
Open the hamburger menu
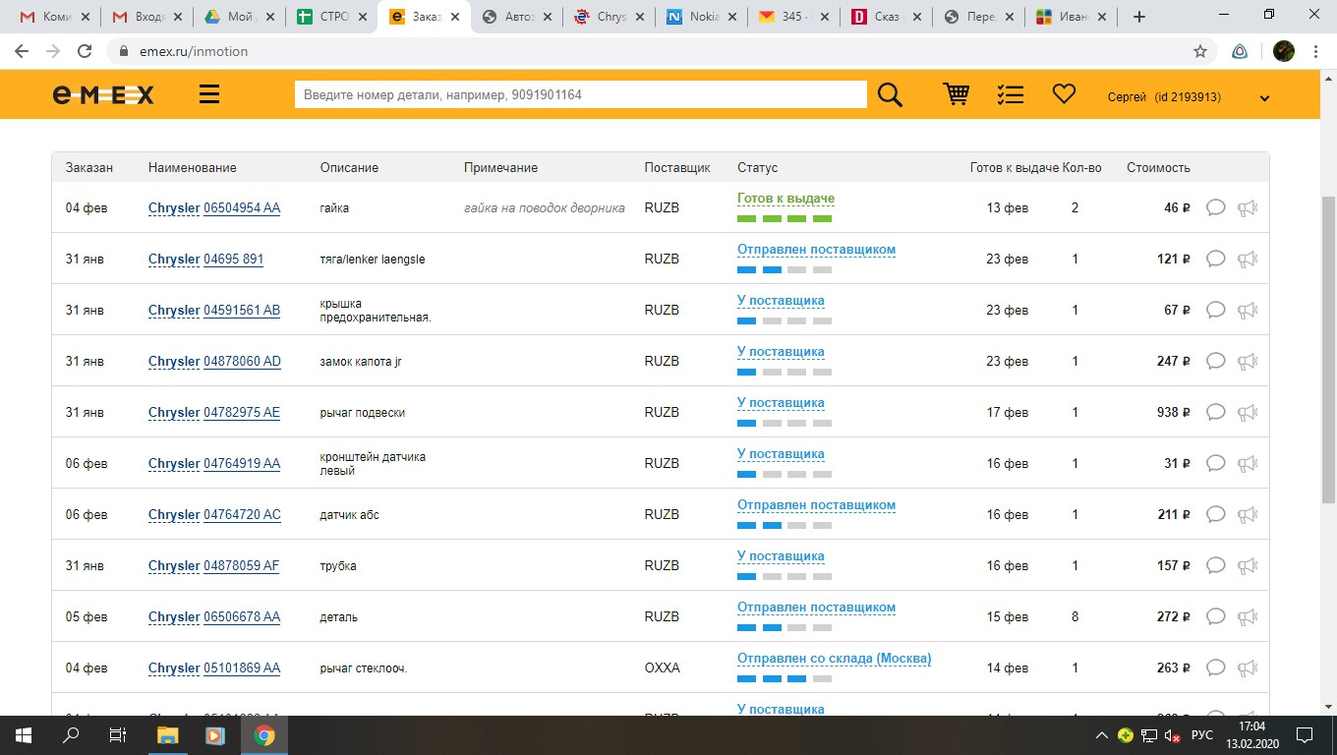(x=209, y=94)
